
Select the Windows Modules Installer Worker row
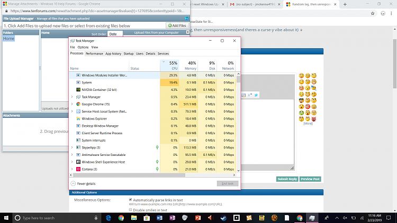153,76
